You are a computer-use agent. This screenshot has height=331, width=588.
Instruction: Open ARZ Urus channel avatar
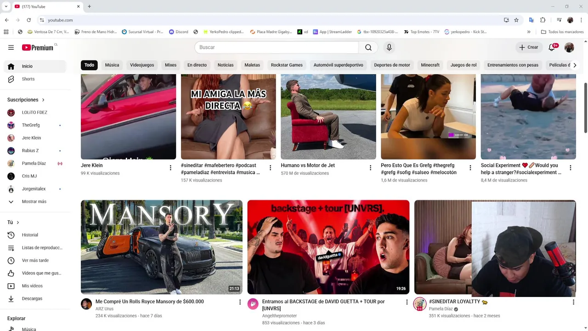pos(86,304)
